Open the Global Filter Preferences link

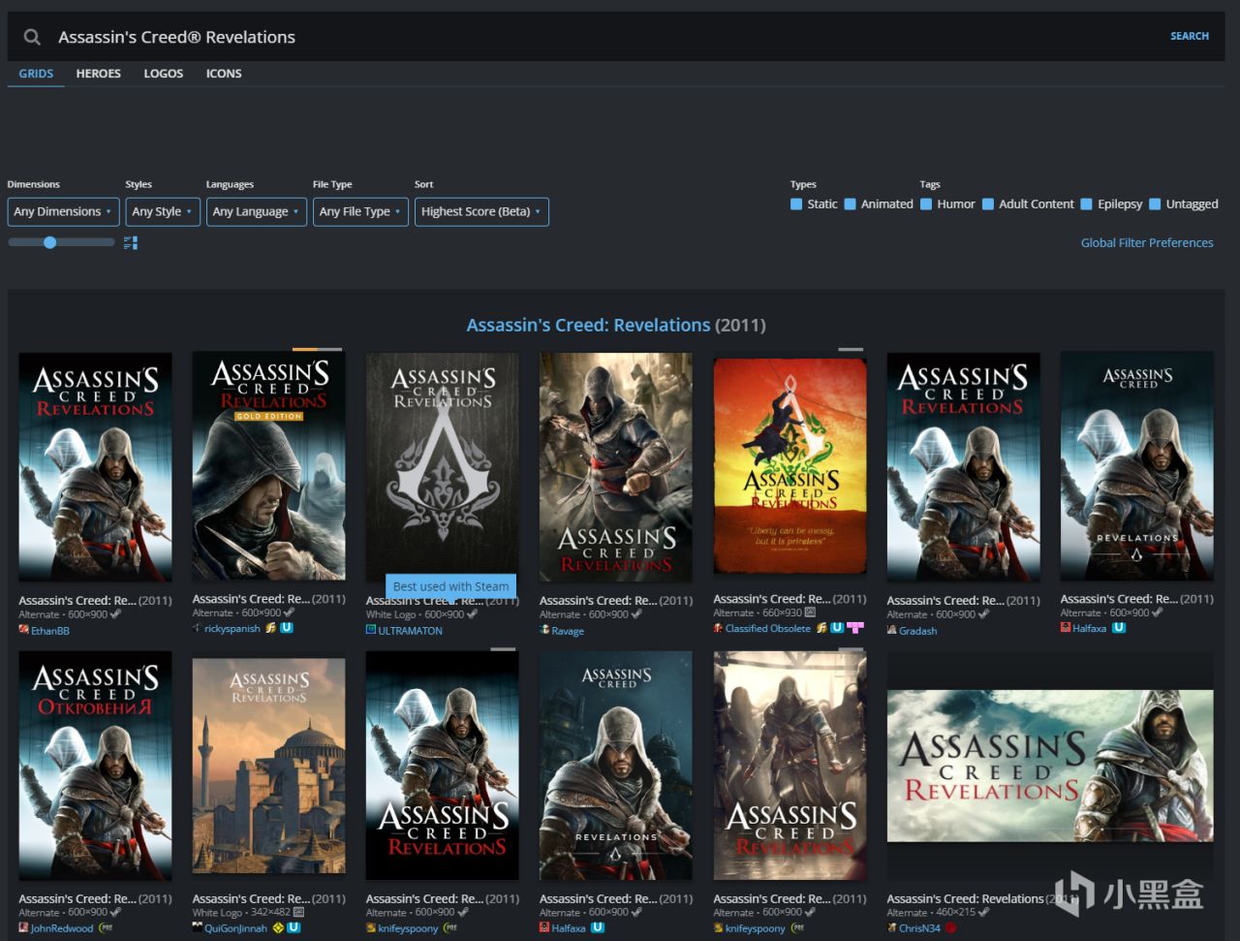(x=1146, y=243)
